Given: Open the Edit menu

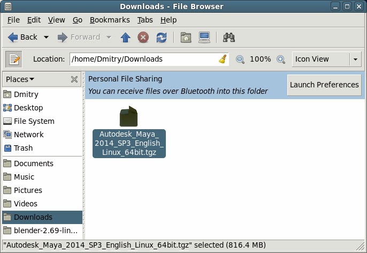Looking at the screenshot, I should (34, 20).
